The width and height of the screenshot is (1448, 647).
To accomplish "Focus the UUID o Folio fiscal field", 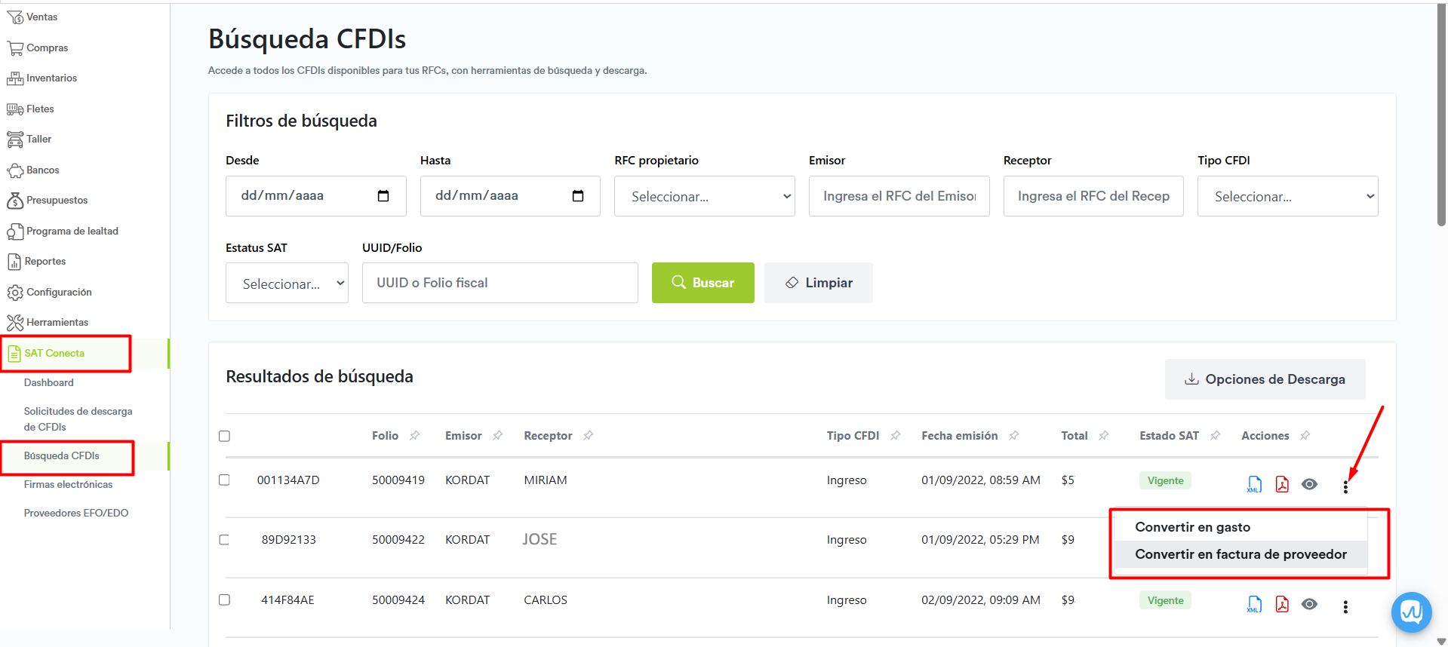I will pos(500,283).
